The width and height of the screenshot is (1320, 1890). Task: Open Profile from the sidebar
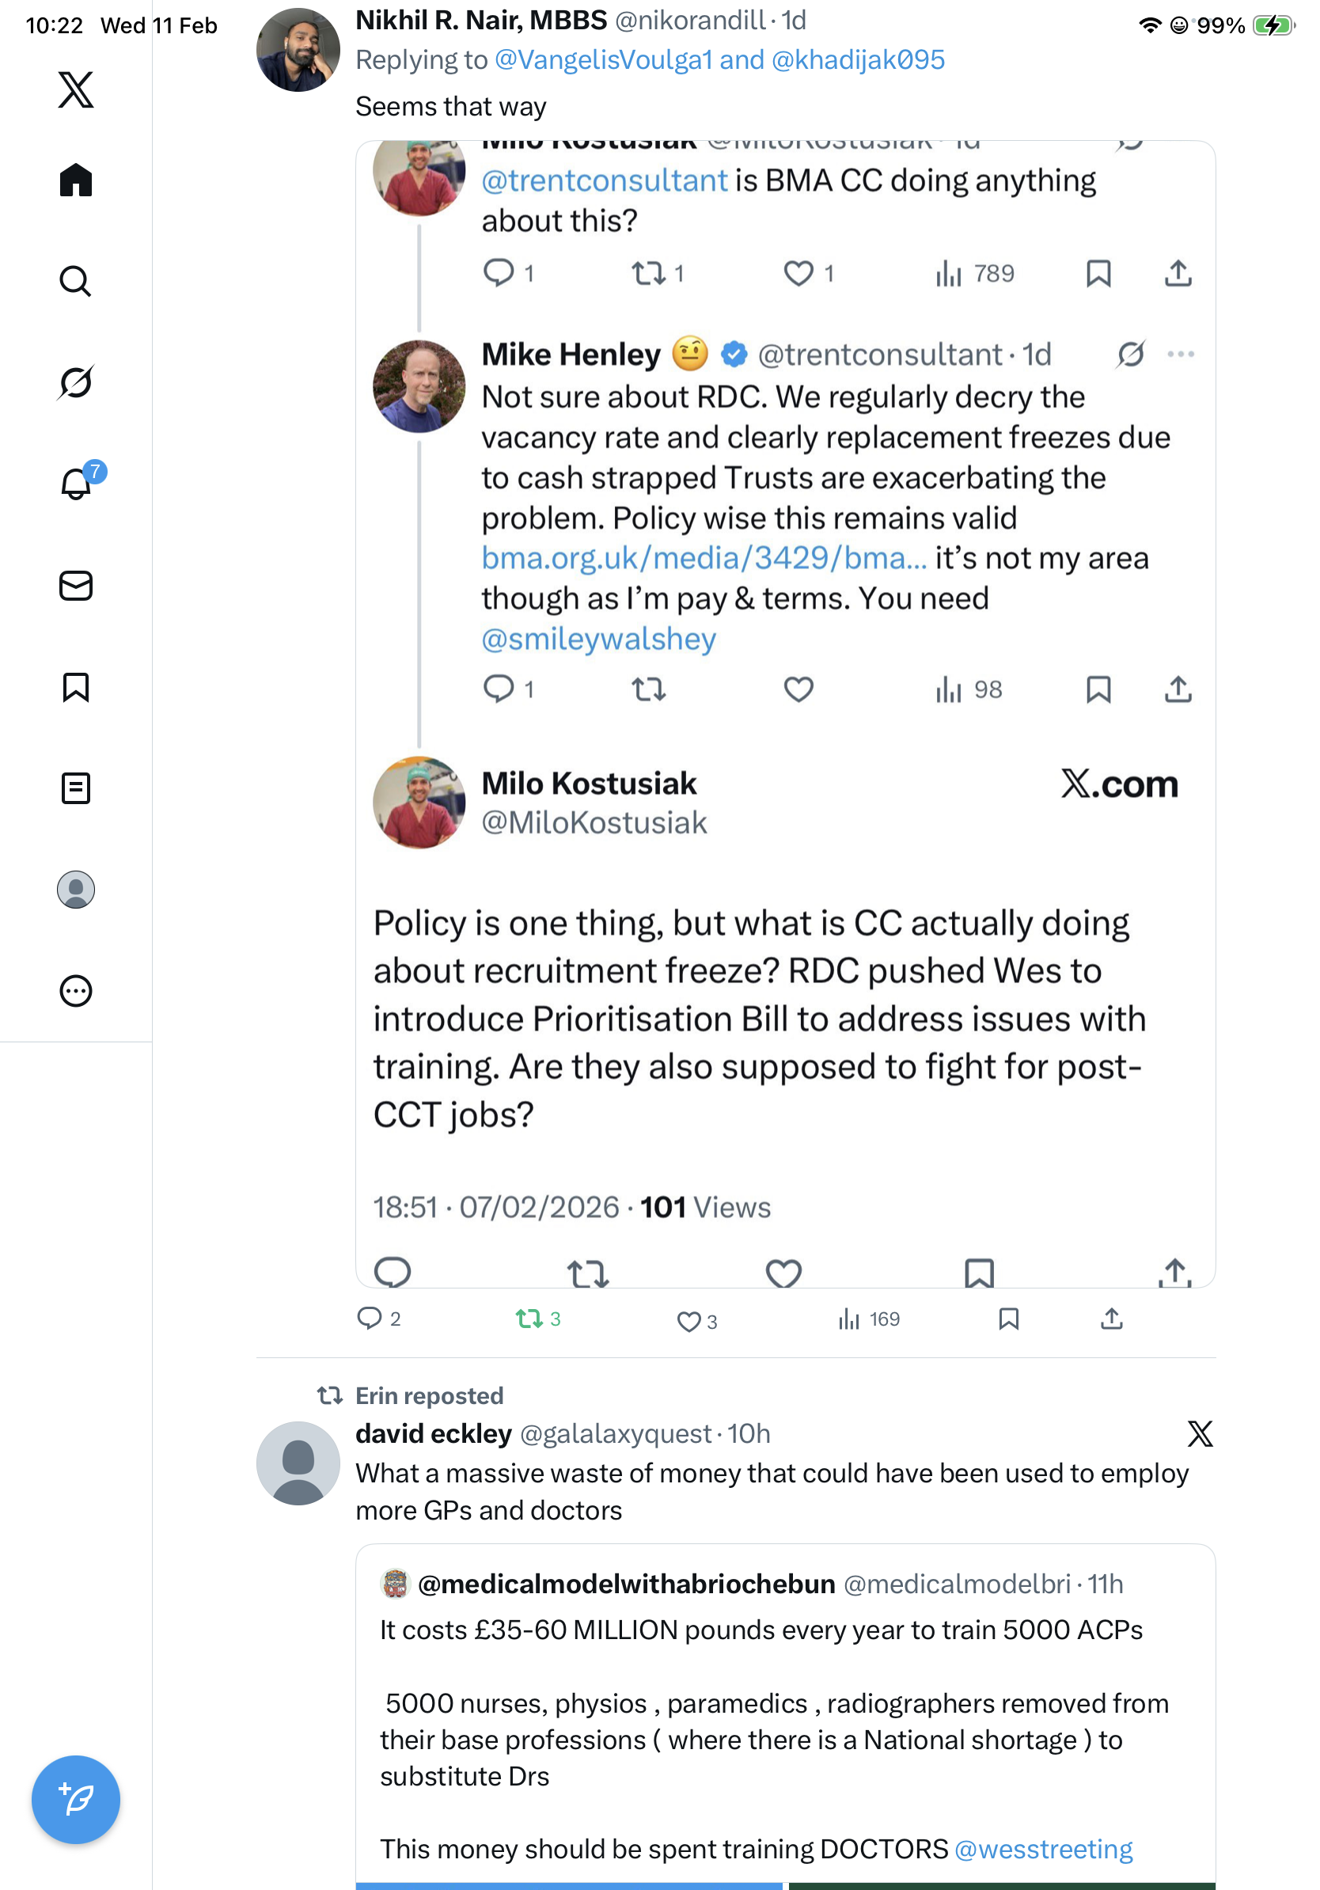(76, 889)
